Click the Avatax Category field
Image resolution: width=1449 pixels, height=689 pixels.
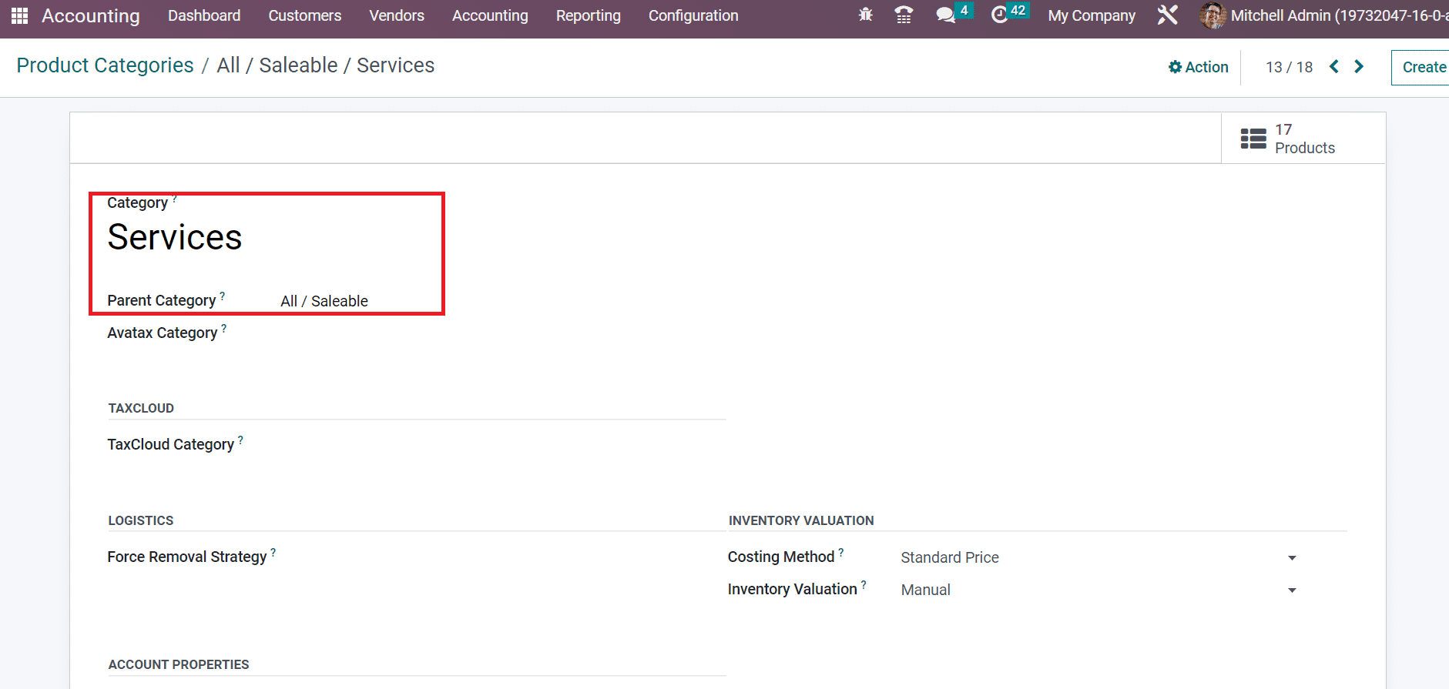tap(501, 333)
